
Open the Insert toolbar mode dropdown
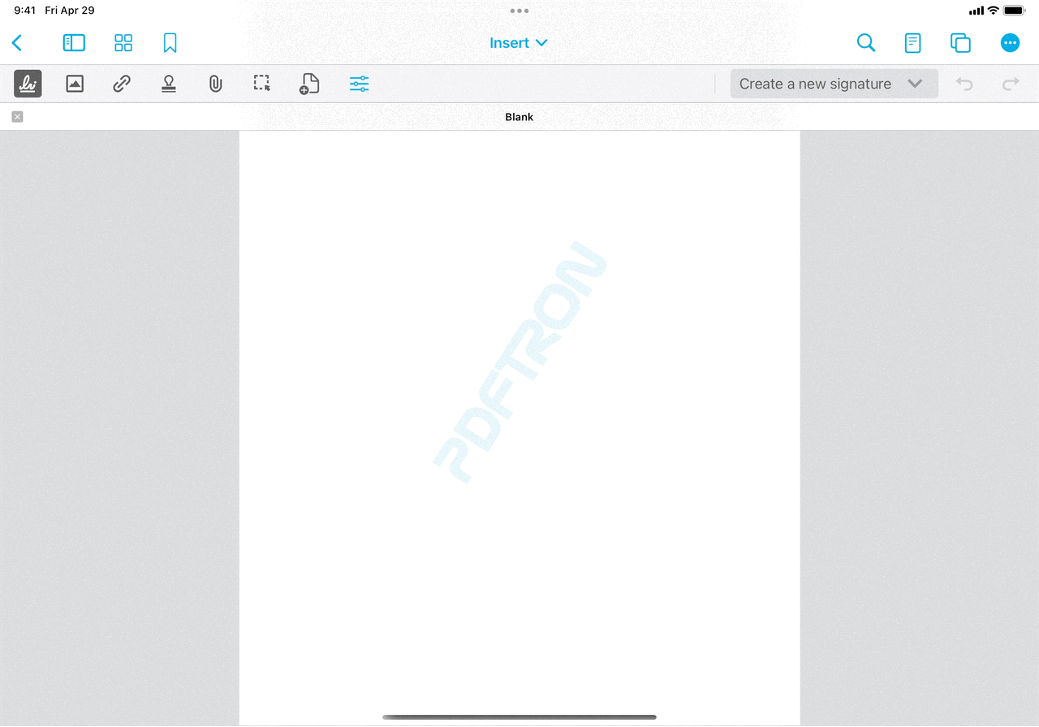pyautogui.click(x=519, y=43)
